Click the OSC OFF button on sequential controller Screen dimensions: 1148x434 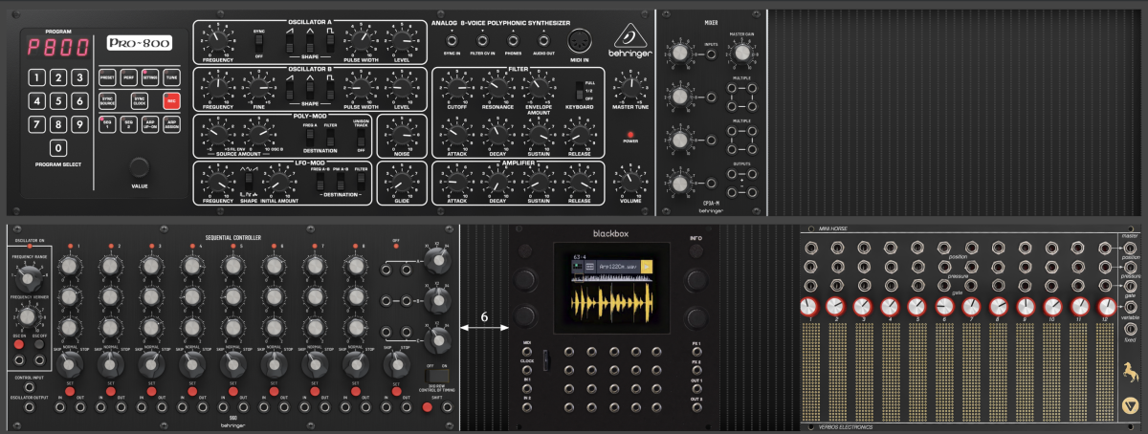[x=38, y=344]
